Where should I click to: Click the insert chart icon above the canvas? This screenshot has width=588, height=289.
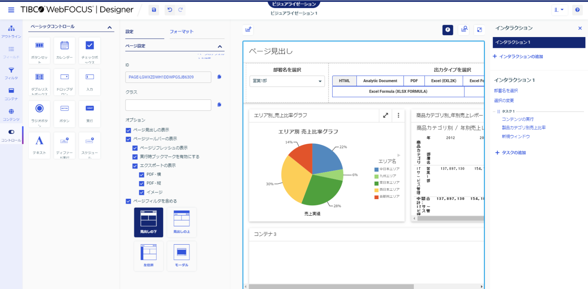tap(248, 29)
